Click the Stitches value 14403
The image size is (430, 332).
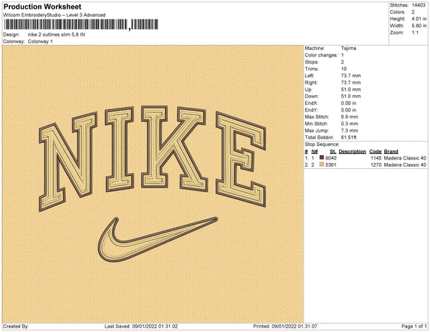tap(419, 5)
